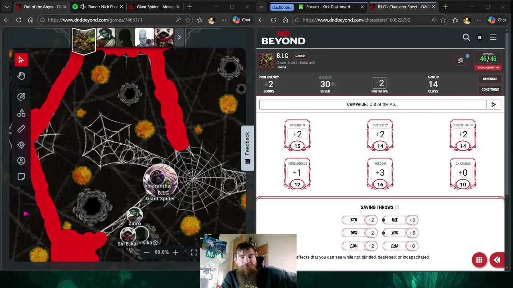The image size is (513, 288).
Task: Open Copilot Chat in right browser window
Action: tap(497, 20)
